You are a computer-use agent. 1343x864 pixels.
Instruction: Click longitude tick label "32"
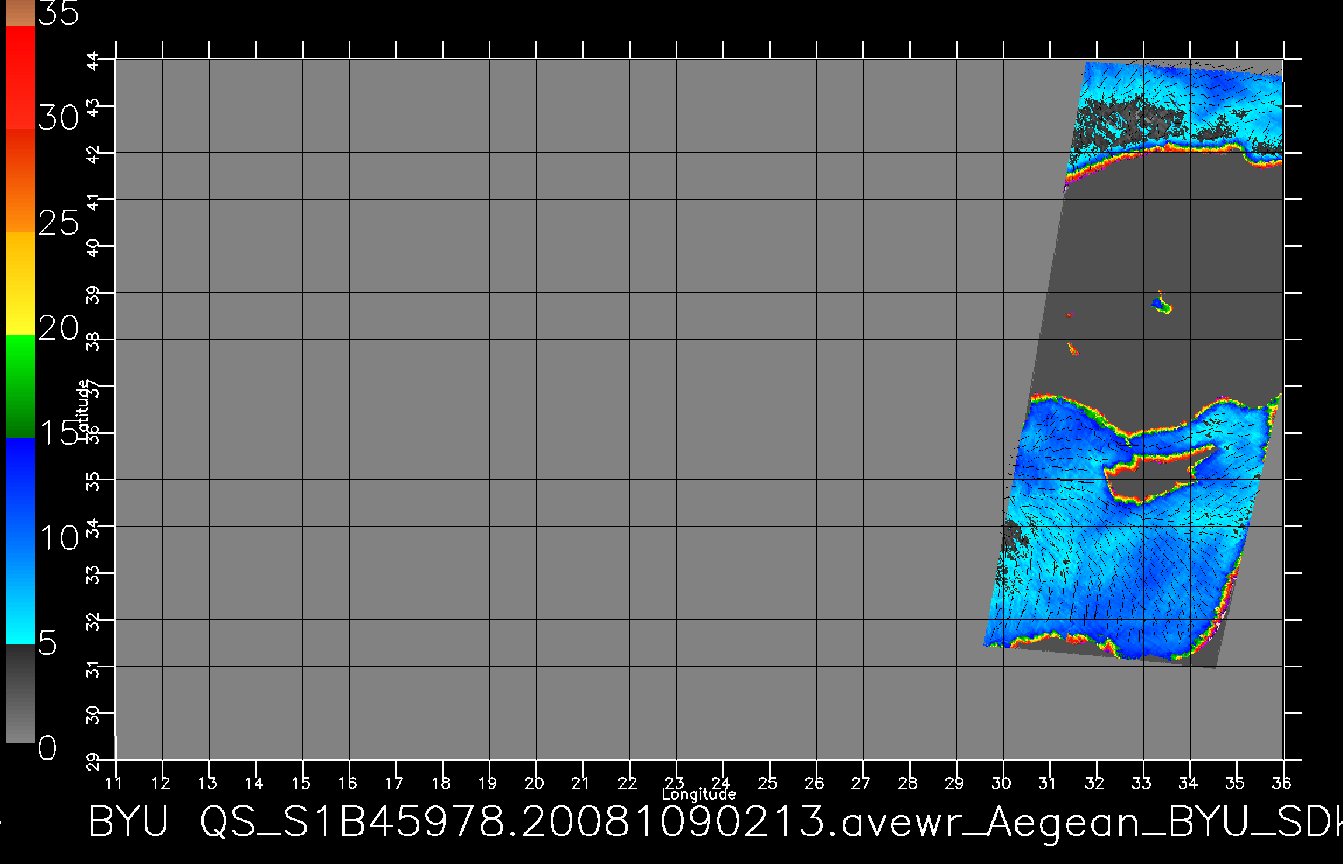pos(1095,783)
